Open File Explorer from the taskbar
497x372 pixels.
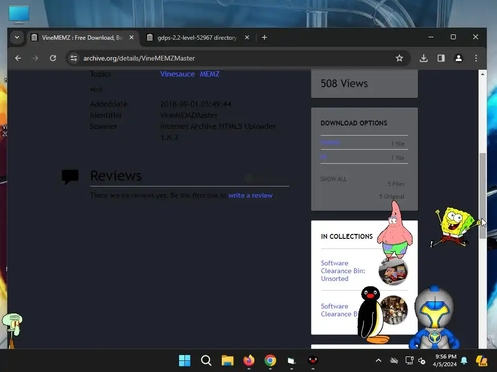tap(227, 360)
